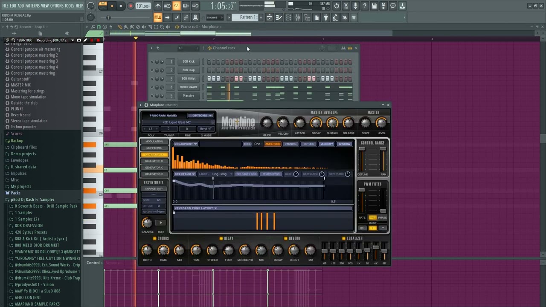Select the FREE rate mode in PWM Filter

click(372, 218)
